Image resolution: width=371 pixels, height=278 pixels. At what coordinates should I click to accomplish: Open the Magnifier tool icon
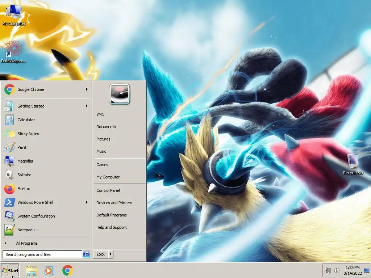9,161
